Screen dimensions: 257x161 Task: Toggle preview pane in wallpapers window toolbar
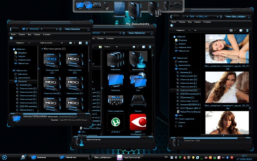pos(241,30)
